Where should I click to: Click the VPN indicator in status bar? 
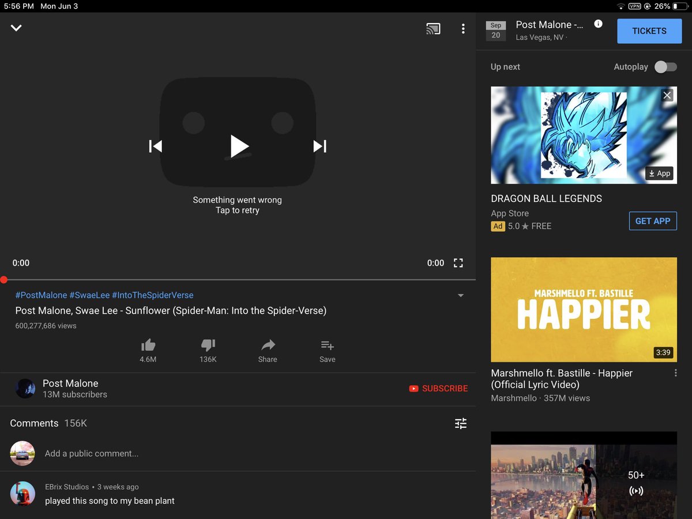[x=634, y=6]
